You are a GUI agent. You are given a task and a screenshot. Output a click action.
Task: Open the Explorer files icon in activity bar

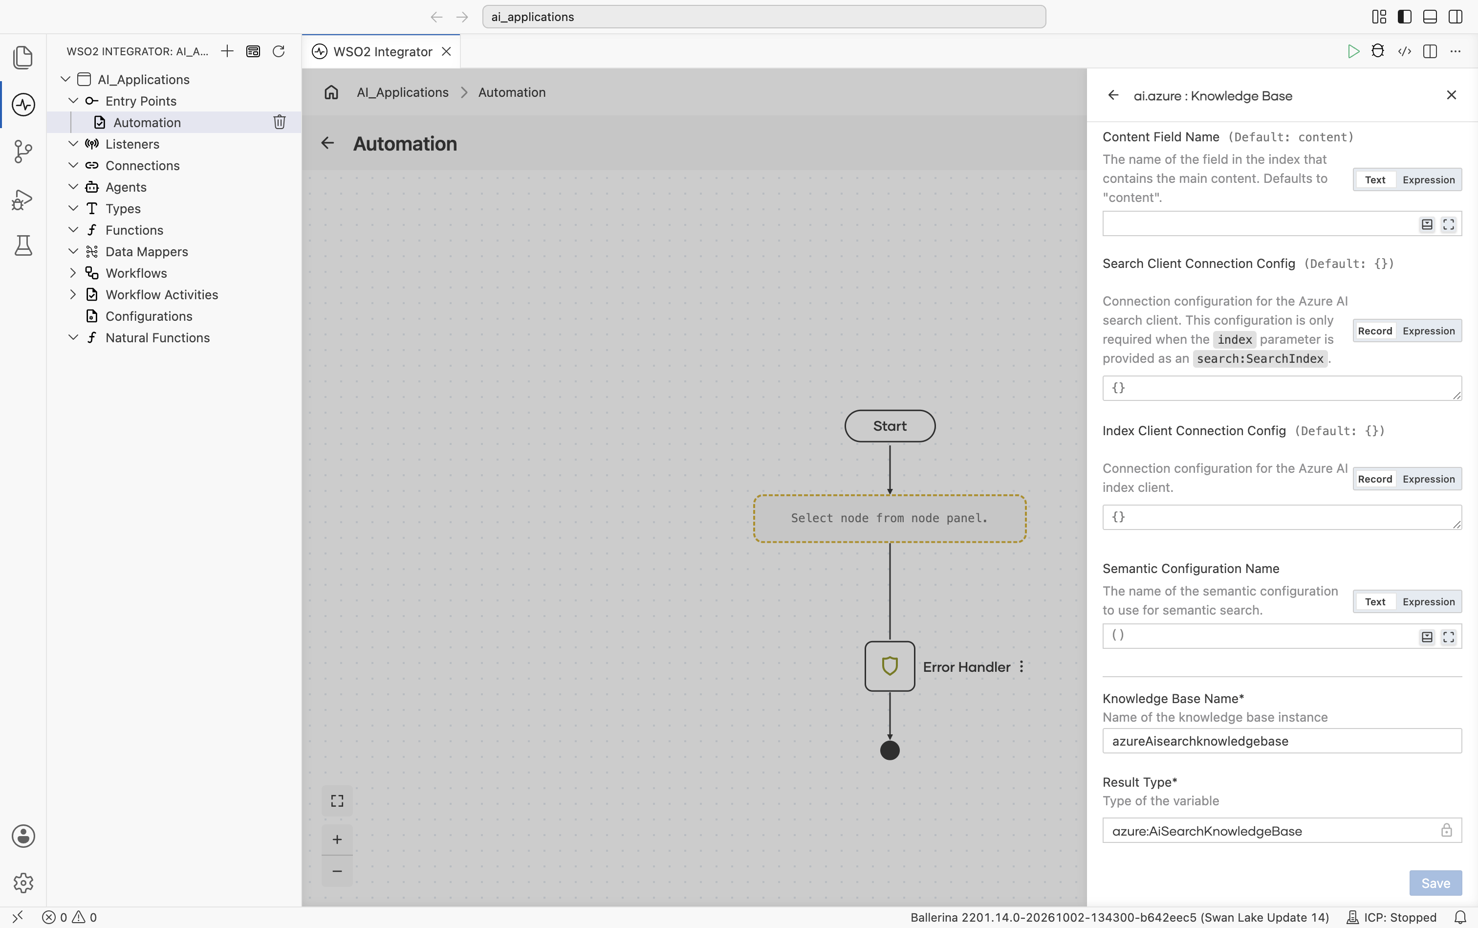(23, 57)
